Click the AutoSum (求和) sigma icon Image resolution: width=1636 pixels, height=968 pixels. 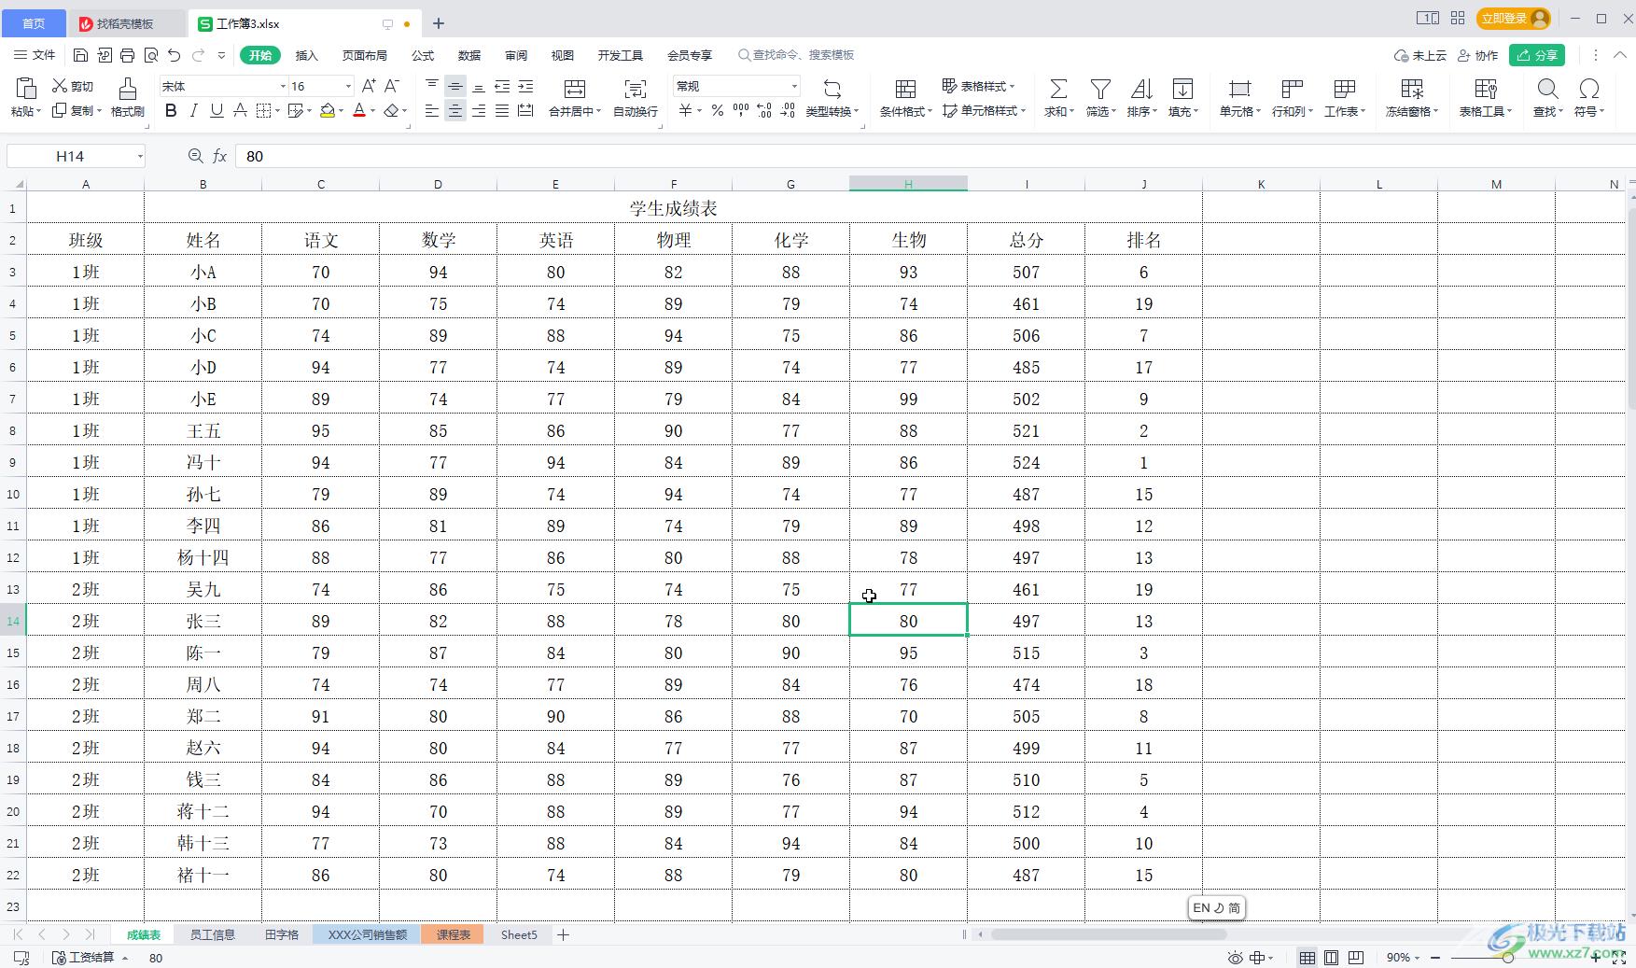pyautogui.click(x=1058, y=89)
